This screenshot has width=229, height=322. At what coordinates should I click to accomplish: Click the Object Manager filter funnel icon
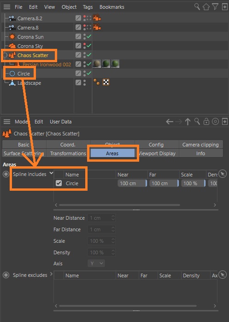tap(215, 7)
